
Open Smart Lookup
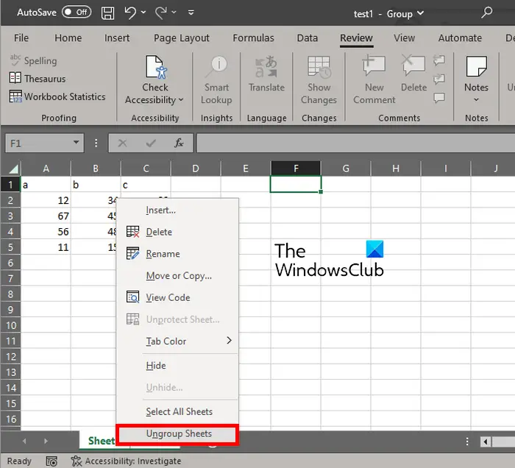tap(217, 80)
